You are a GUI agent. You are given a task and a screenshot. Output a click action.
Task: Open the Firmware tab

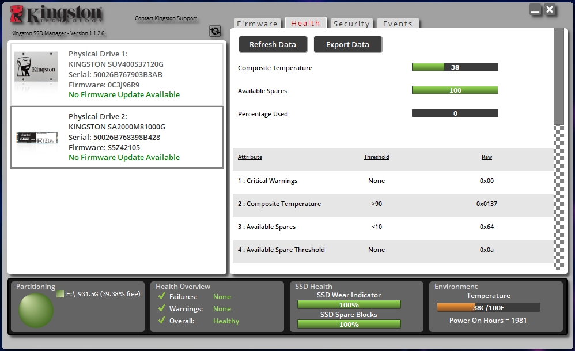[x=257, y=24]
